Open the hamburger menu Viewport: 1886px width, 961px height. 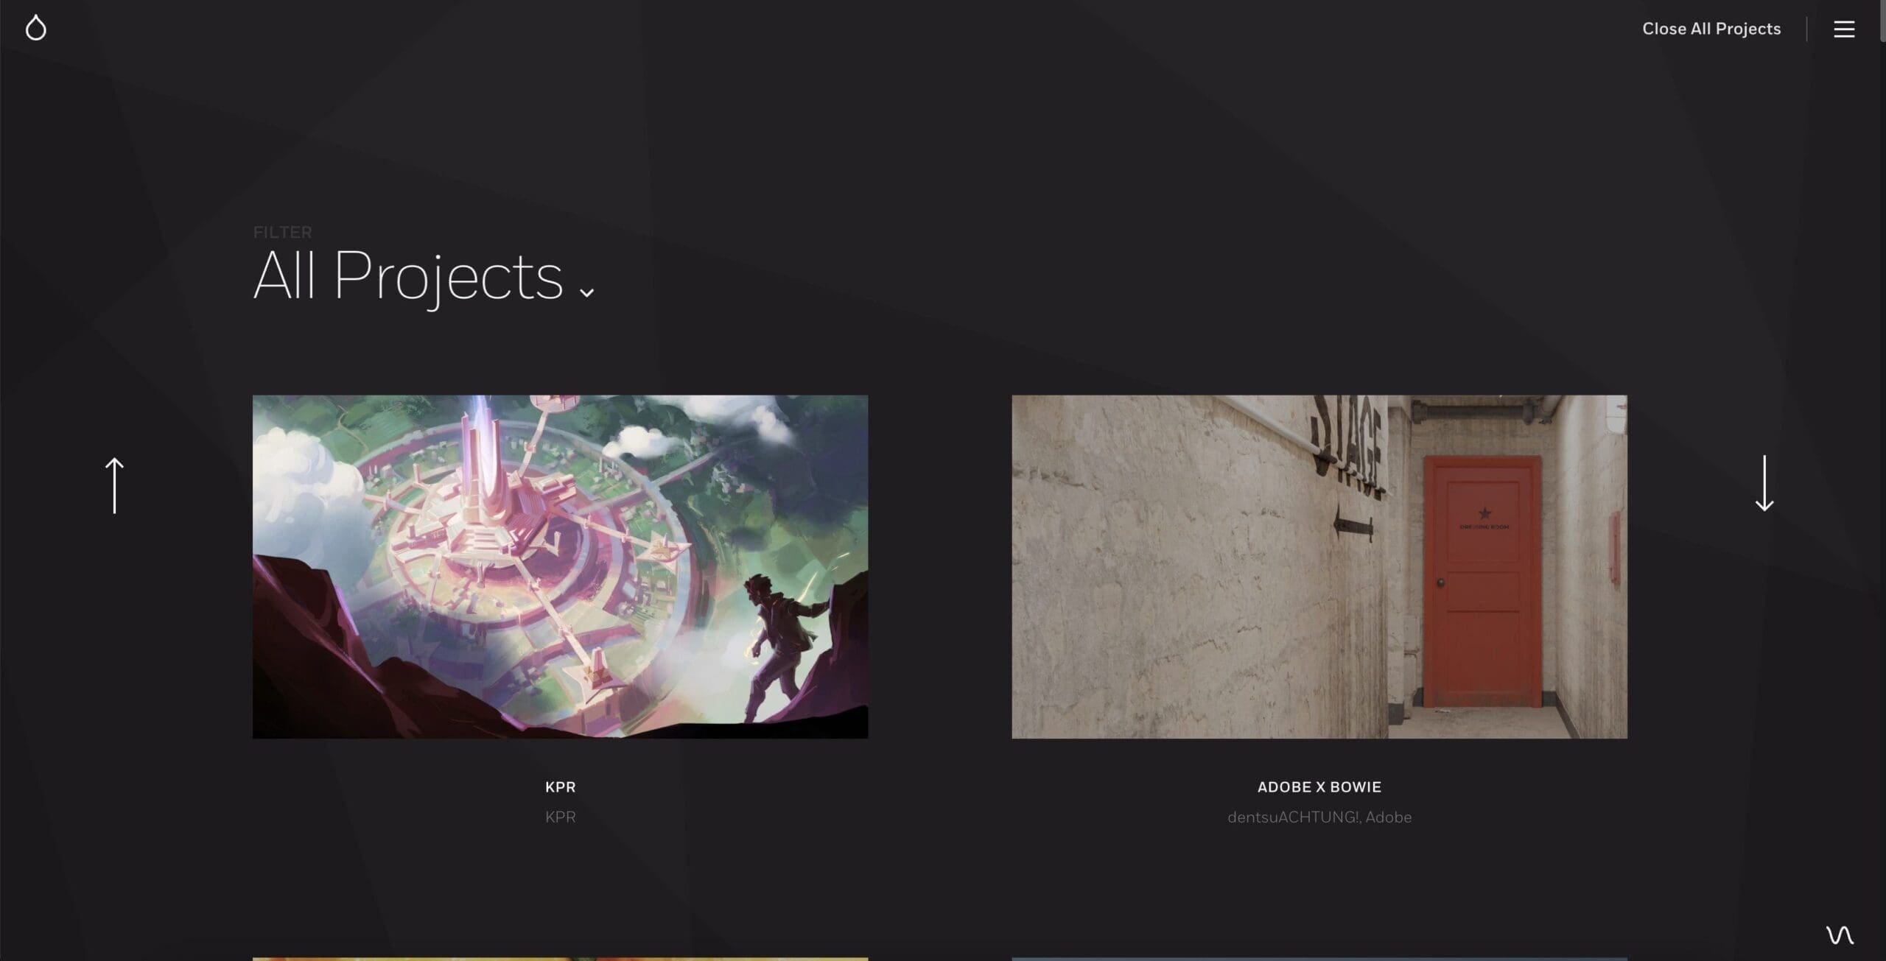point(1844,29)
